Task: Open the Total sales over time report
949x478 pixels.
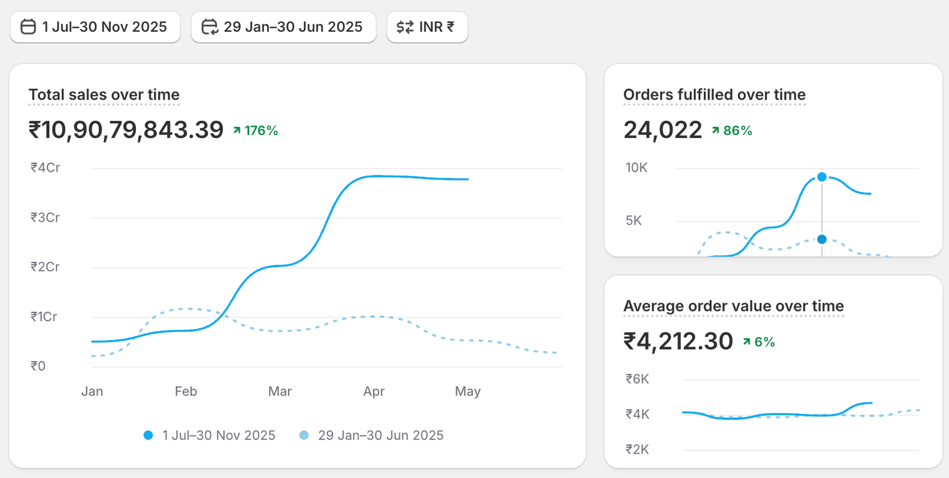Action: (x=104, y=95)
